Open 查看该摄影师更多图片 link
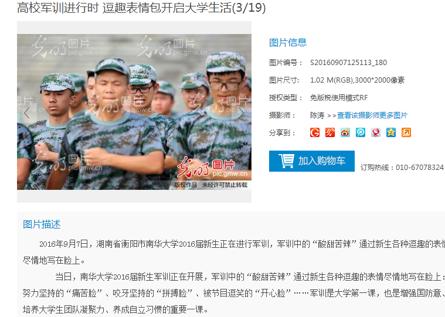 [x=372, y=115]
